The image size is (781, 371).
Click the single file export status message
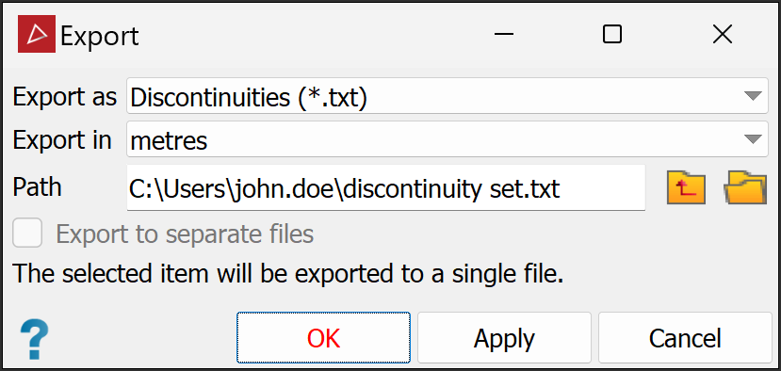288,274
